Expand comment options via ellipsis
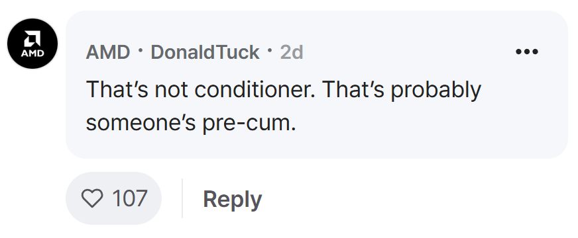Image resolution: width=578 pixels, height=238 pixels. coord(527,52)
